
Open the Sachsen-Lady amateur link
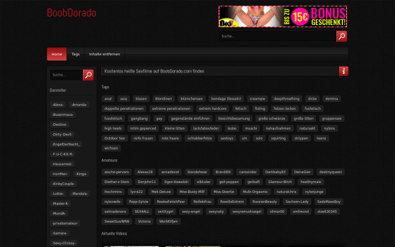tap(297, 202)
